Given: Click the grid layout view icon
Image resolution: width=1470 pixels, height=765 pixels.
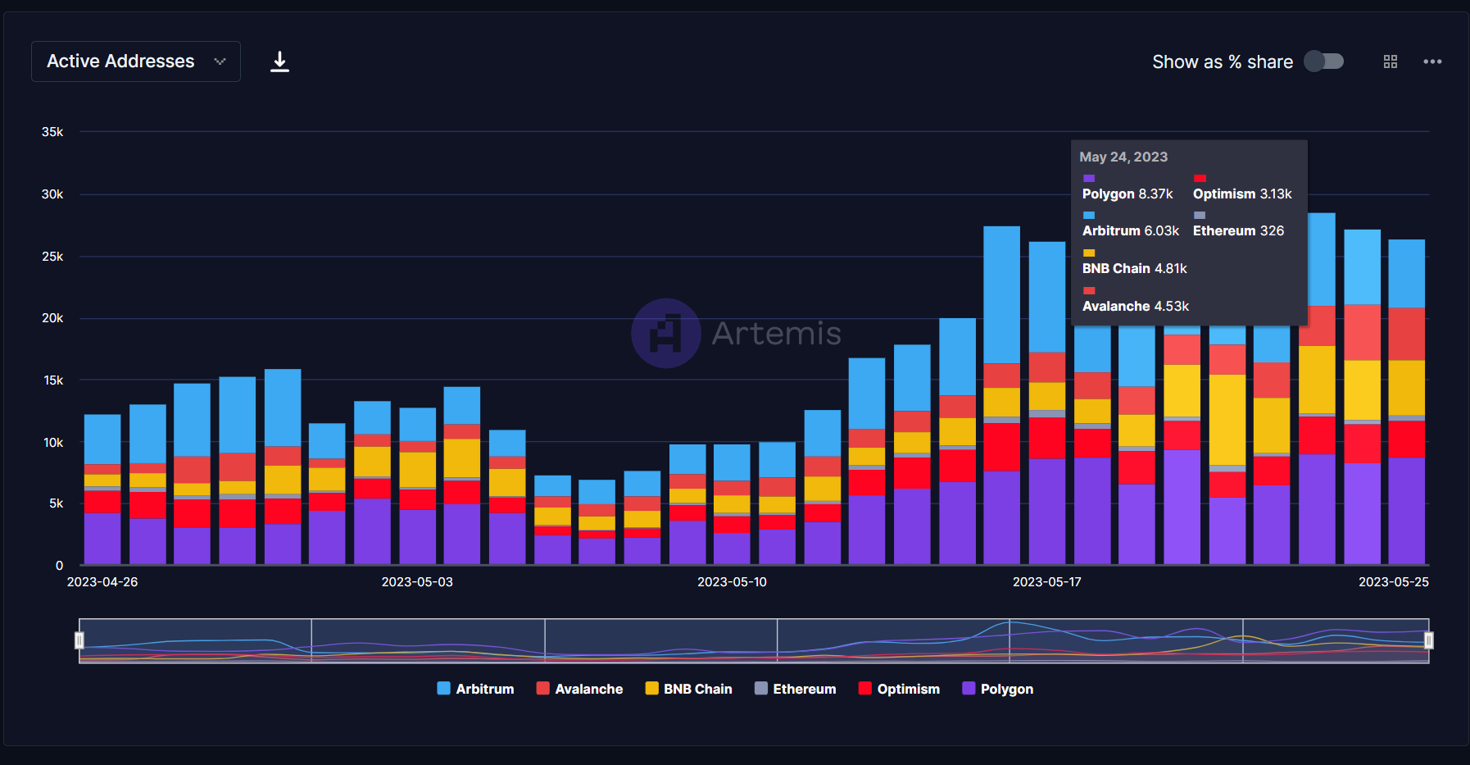Looking at the screenshot, I should click(1391, 61).
